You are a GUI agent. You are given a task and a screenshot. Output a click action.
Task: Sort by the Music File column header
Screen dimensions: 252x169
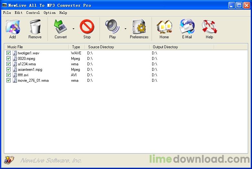pos(37,47)
